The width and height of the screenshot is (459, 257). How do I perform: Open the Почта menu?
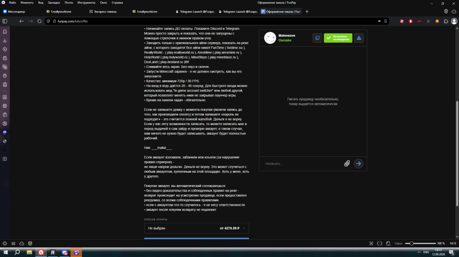[x=69, y=3]
